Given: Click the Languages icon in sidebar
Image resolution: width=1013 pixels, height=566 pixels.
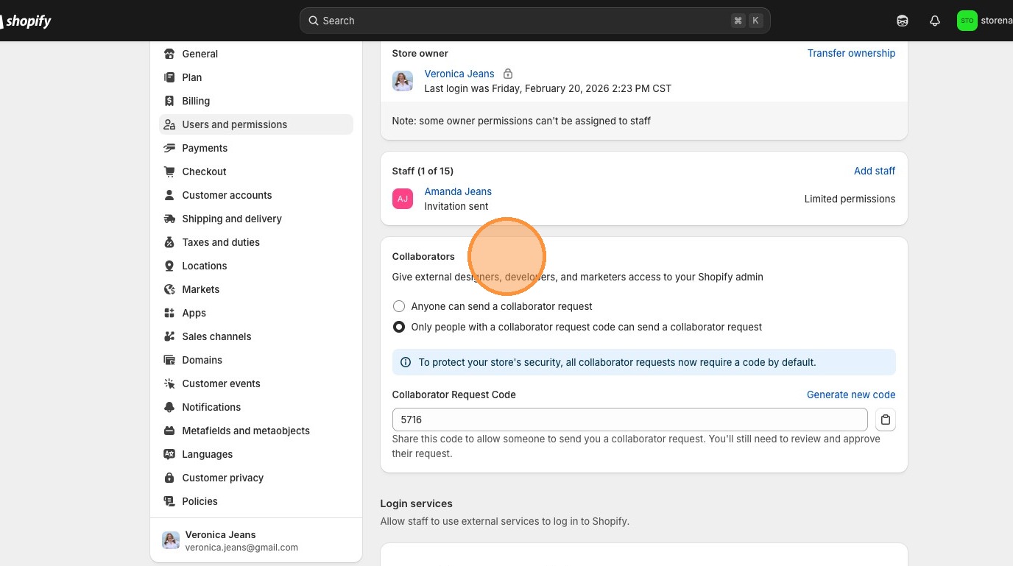Looking at the screenshot, I should [x=169, y=454].
